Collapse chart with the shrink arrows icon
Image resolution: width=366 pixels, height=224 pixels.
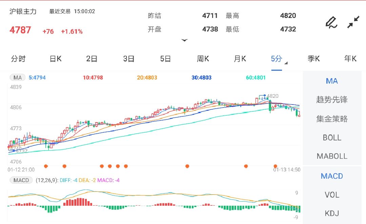[353, 22]
